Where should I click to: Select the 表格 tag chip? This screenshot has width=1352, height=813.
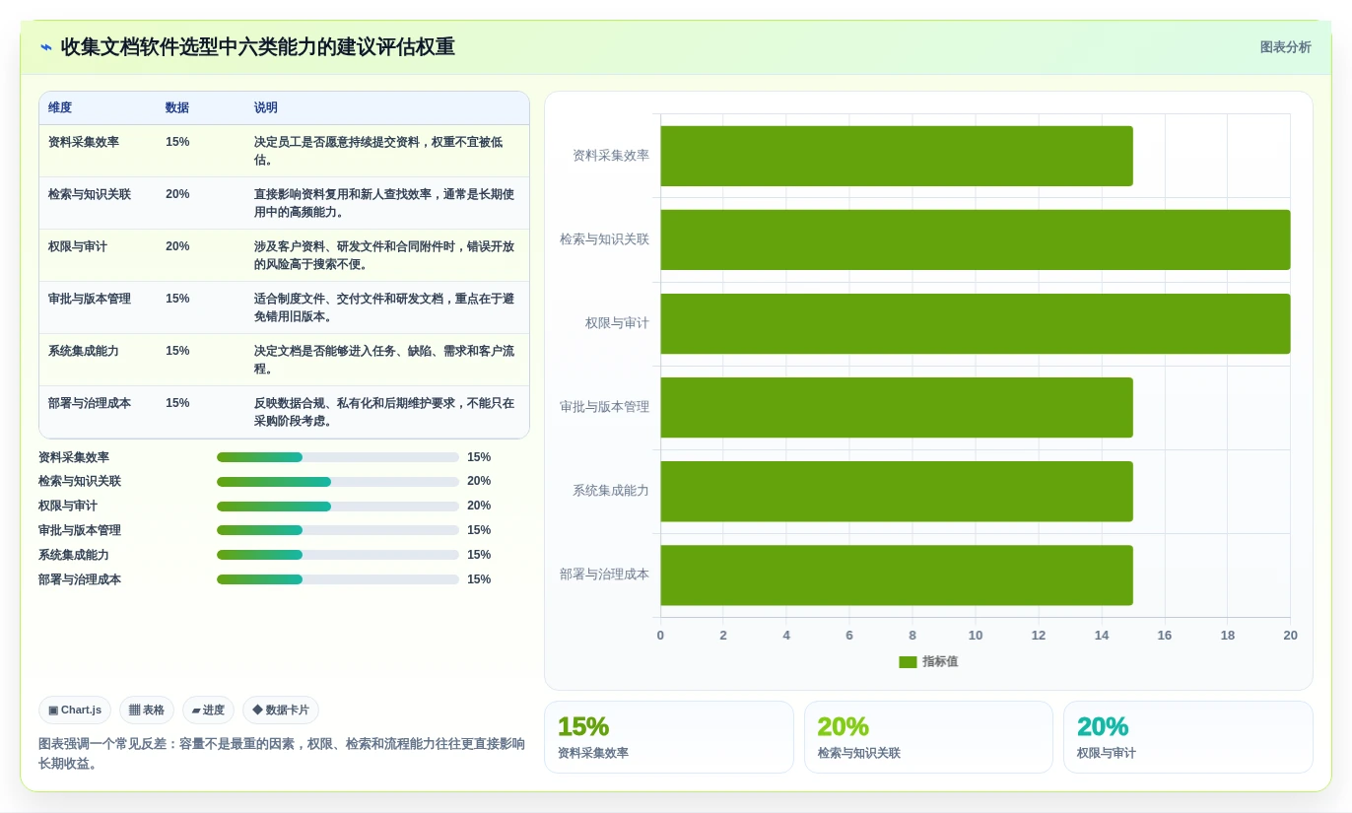(147, 710)
